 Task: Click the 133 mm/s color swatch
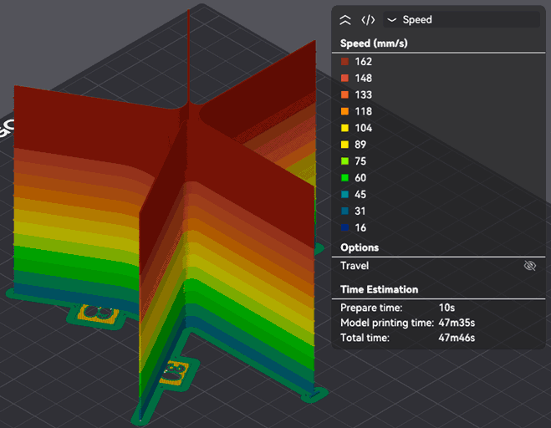(x=344, y=94)
